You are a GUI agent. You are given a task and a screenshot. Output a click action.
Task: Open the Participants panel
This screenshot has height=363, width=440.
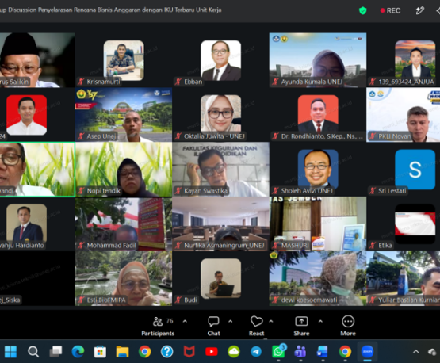(158, 326)
